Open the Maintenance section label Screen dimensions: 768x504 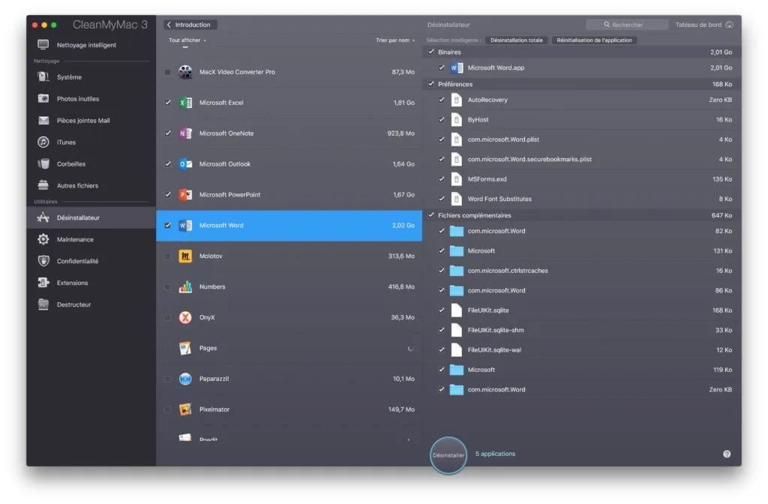(x=75, y=239)
